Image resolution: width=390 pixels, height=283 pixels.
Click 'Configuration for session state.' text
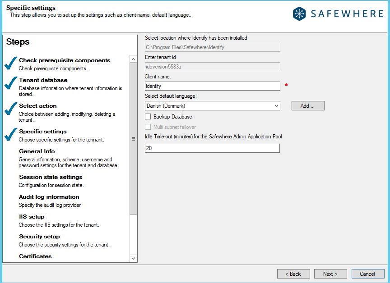51,185
